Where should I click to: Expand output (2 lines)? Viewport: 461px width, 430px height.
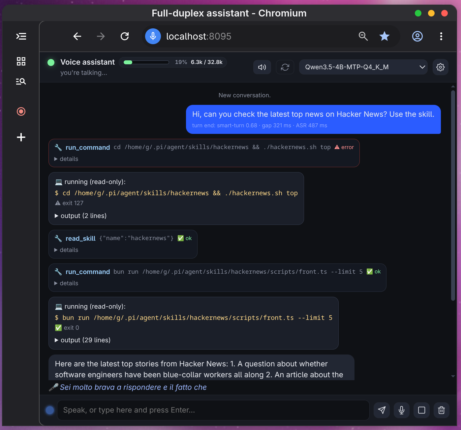coord(80,216)
